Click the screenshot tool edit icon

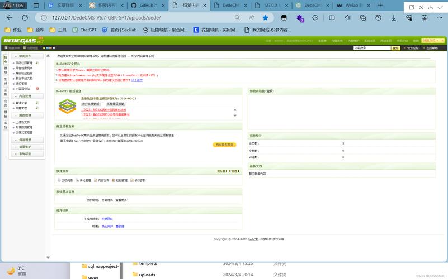(412, 7)
